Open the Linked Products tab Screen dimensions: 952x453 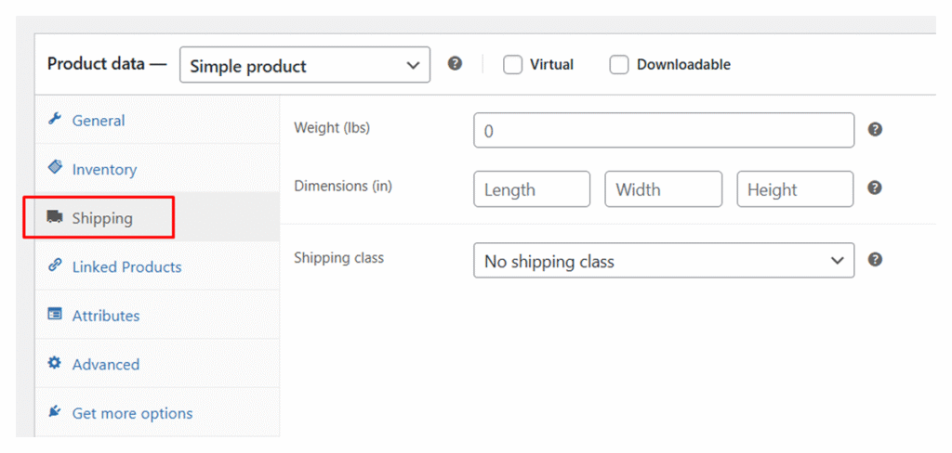pos(126,266)
